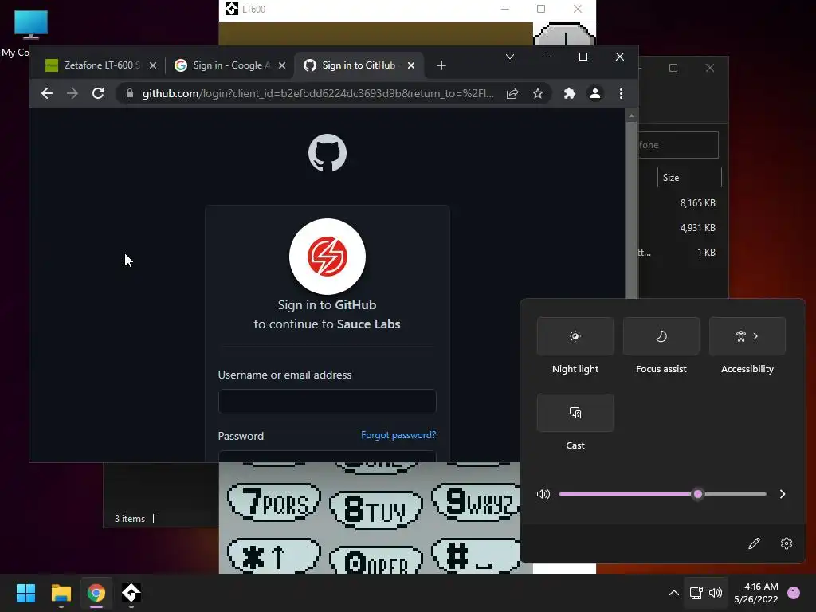Minimize the Chrome window
Image resolution: width=816 pixels, height=612 pixels.
pos(547,57)
